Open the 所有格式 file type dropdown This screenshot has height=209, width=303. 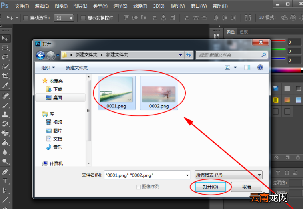pyautogui.click(x=229, y=175)
